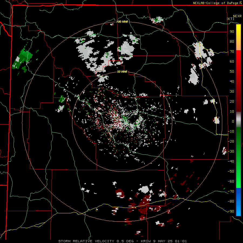Click the gray zero-velocity color bar segment
This screenshot has height=243, width=243.
tap(238, 120)
